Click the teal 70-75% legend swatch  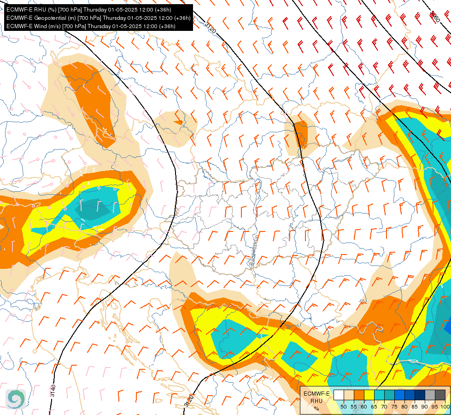tap(389, 395)
